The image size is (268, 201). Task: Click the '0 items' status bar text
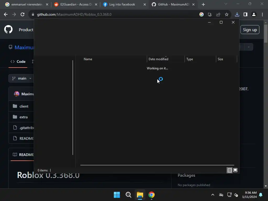[x=43, y=170]
